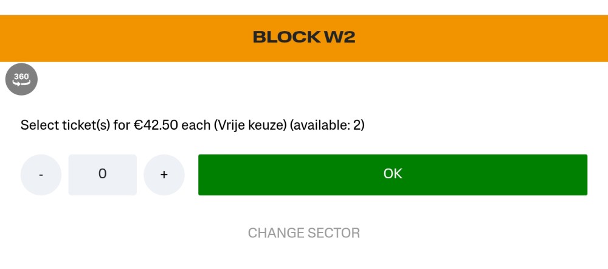Focus the number box between minus and plus
Viewport: 608px width, 269px height.
[x=102, y=175]
